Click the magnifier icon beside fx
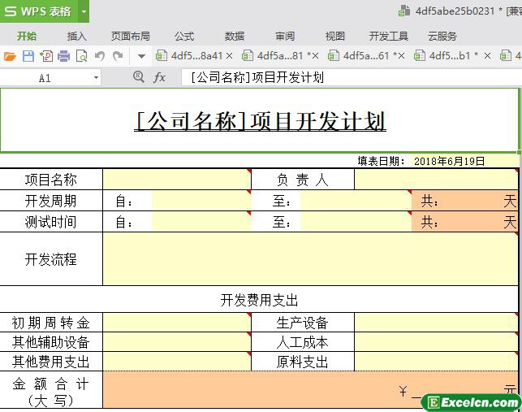This screenshot has width=522, height=412. (x=138, y=77)
